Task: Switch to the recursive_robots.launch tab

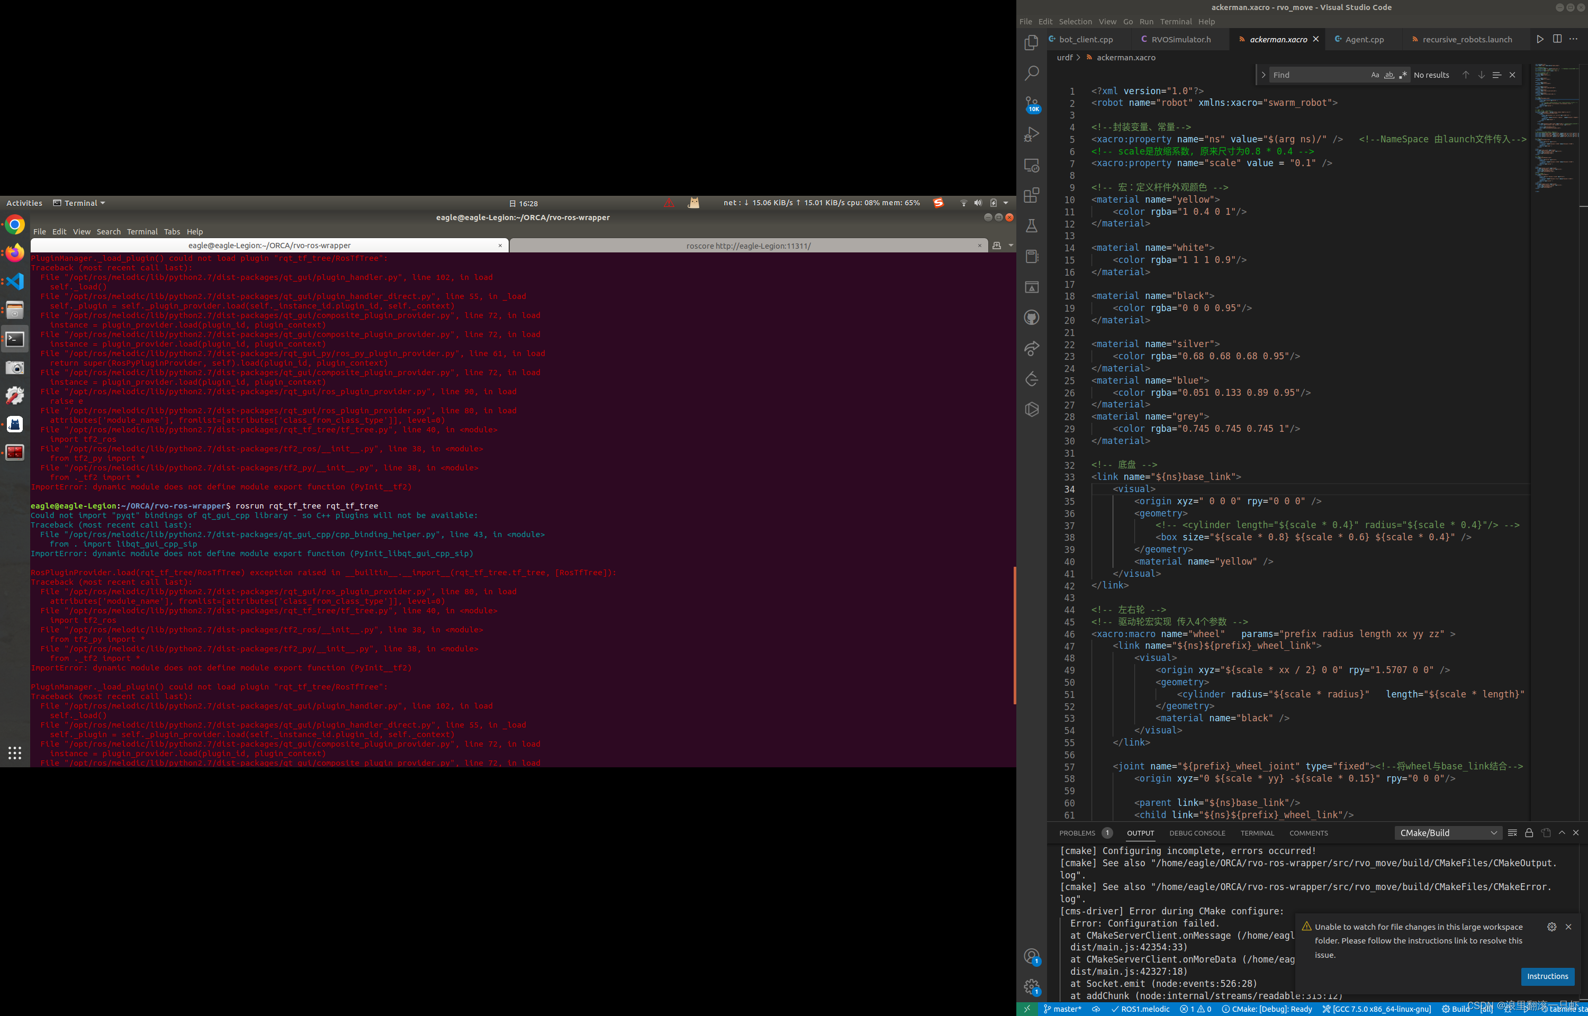Action: (1467, 40)
